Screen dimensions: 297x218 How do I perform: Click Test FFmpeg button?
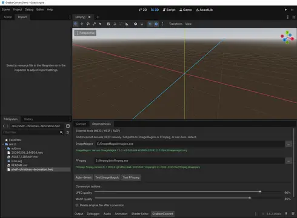click(x=131, y=177)
